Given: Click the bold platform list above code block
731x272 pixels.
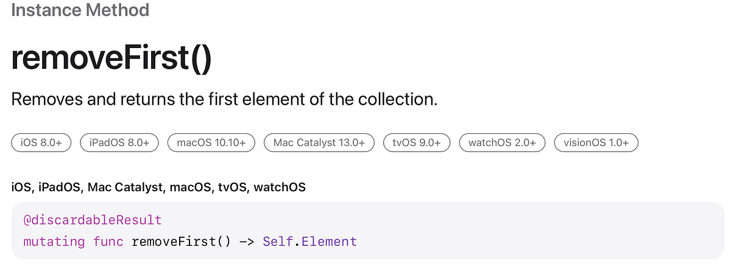Looking at the screenshot, I should (158, 187).
